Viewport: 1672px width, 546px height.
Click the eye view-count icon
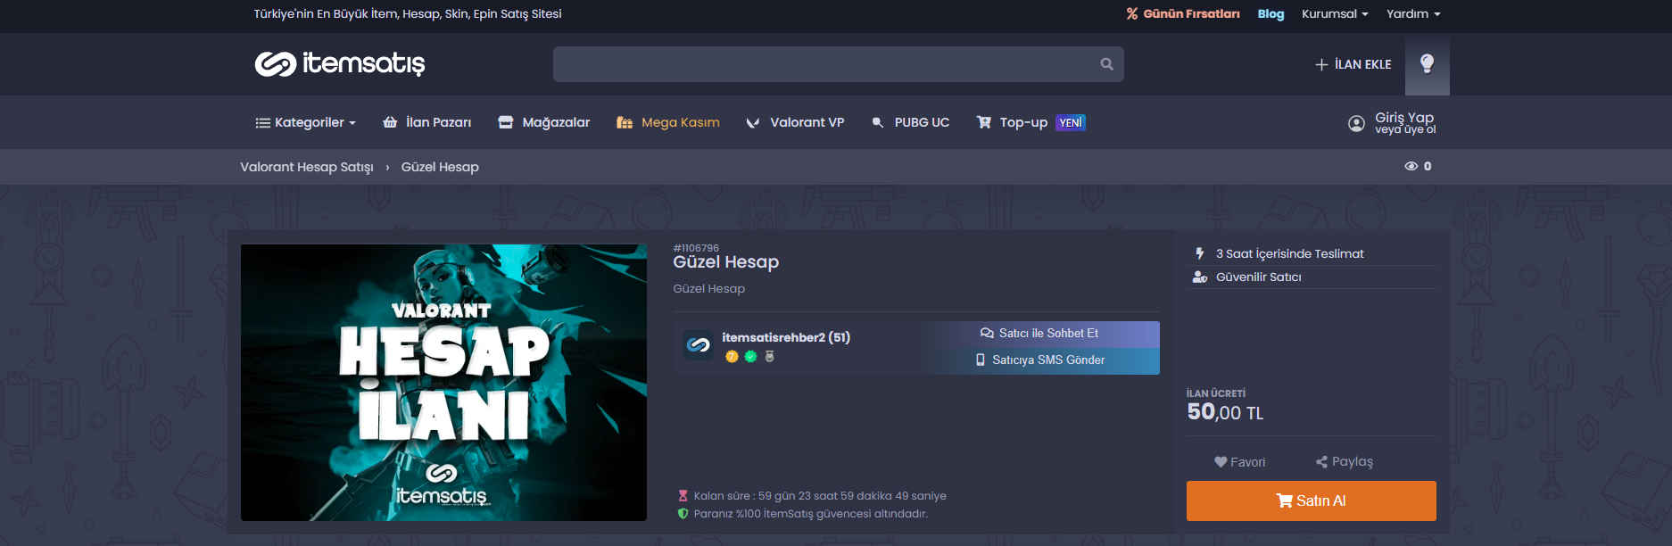pos(1411,166)
